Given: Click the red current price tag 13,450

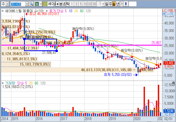Looking at the screenshot, I should point(169,63).
